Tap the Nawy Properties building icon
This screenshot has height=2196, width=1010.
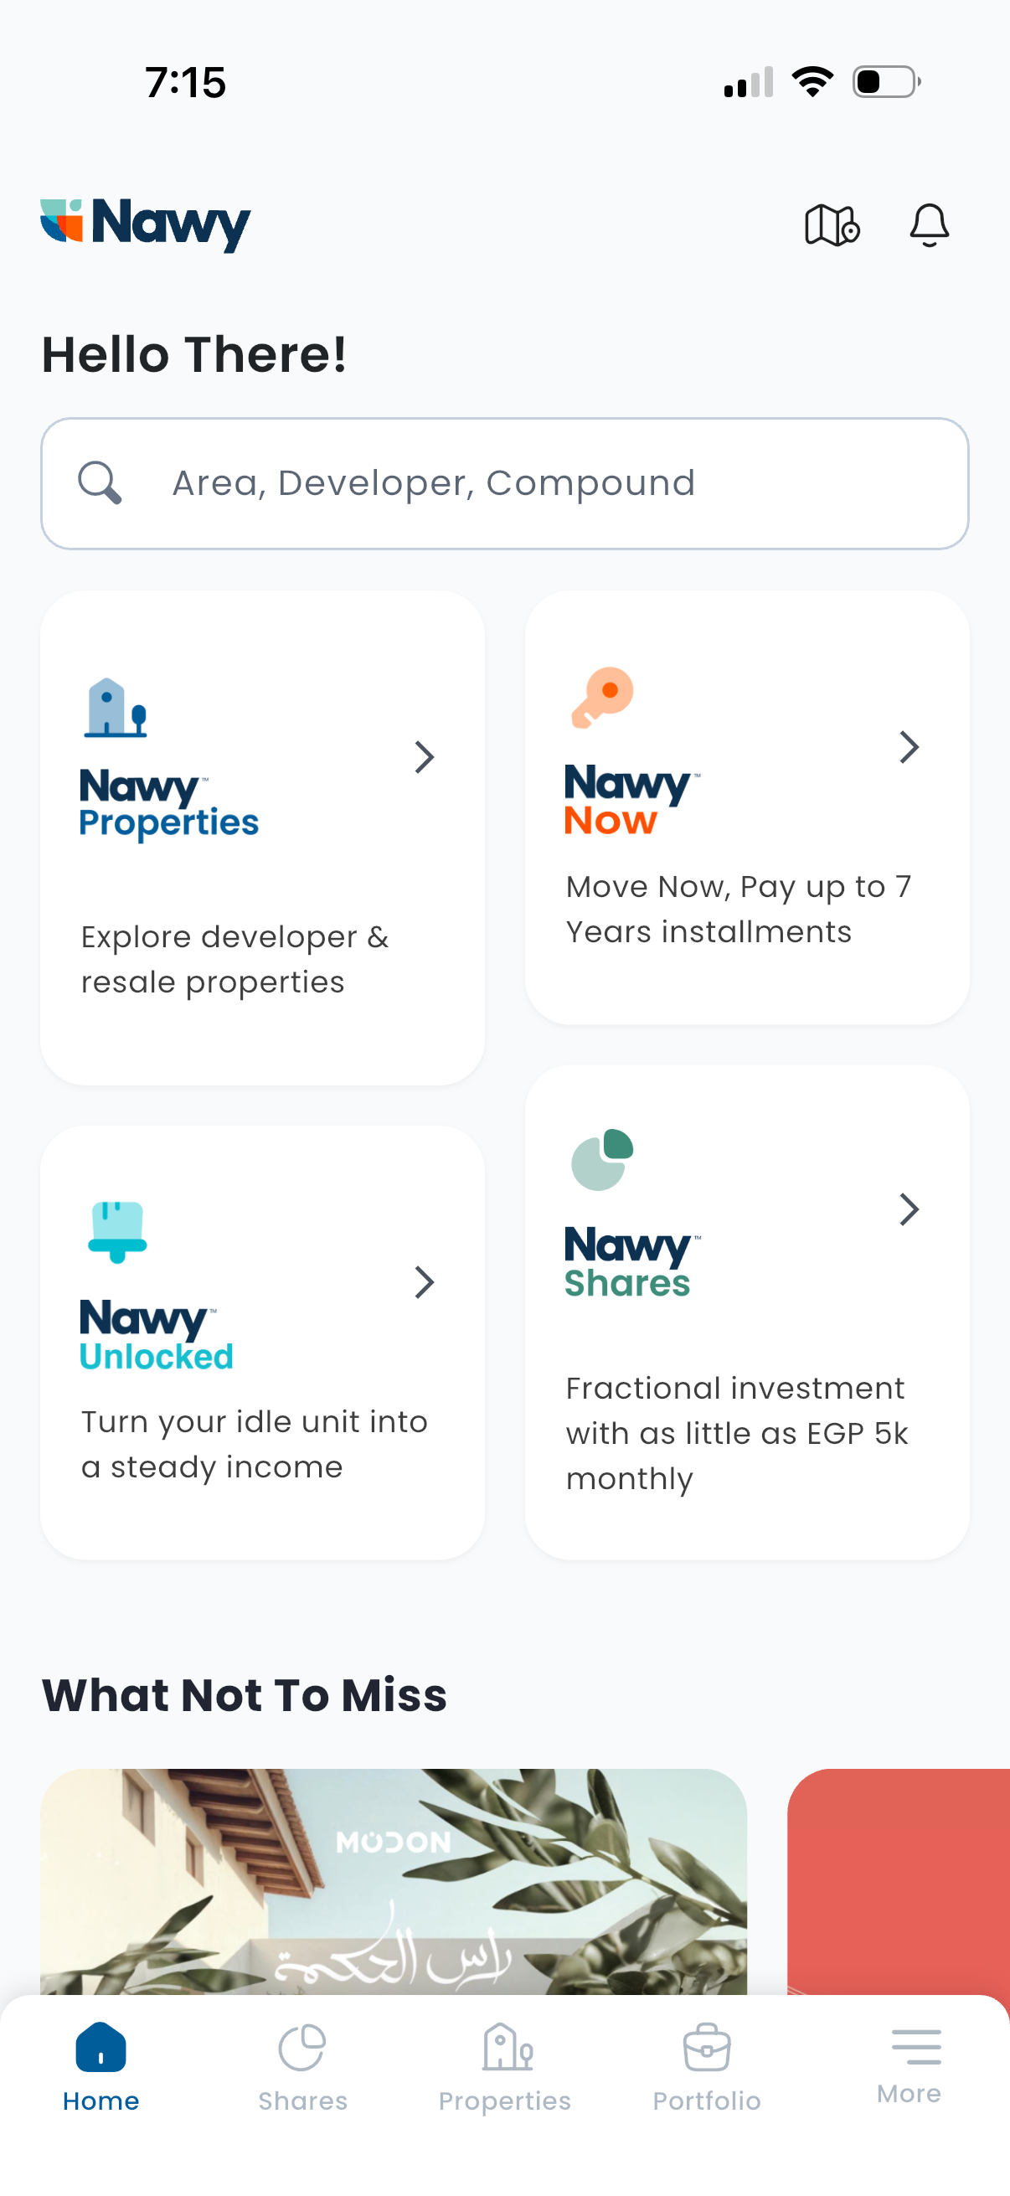point(116,708)
